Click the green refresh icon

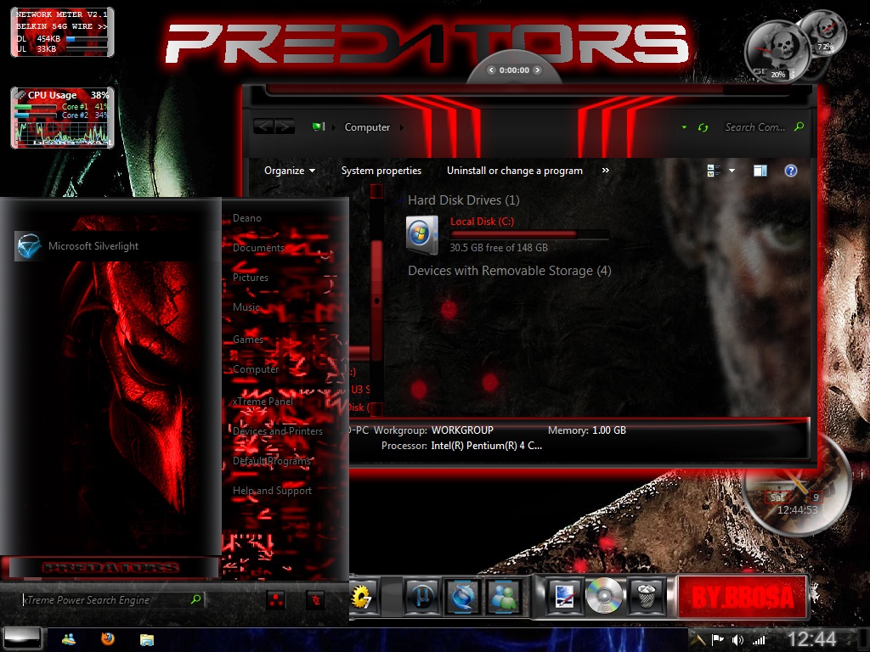[703, 127]
